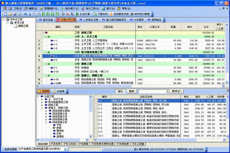This screenshot has height=153, width=230.
Task: Click the red X delete icon
Action: [x=67, y=14]
